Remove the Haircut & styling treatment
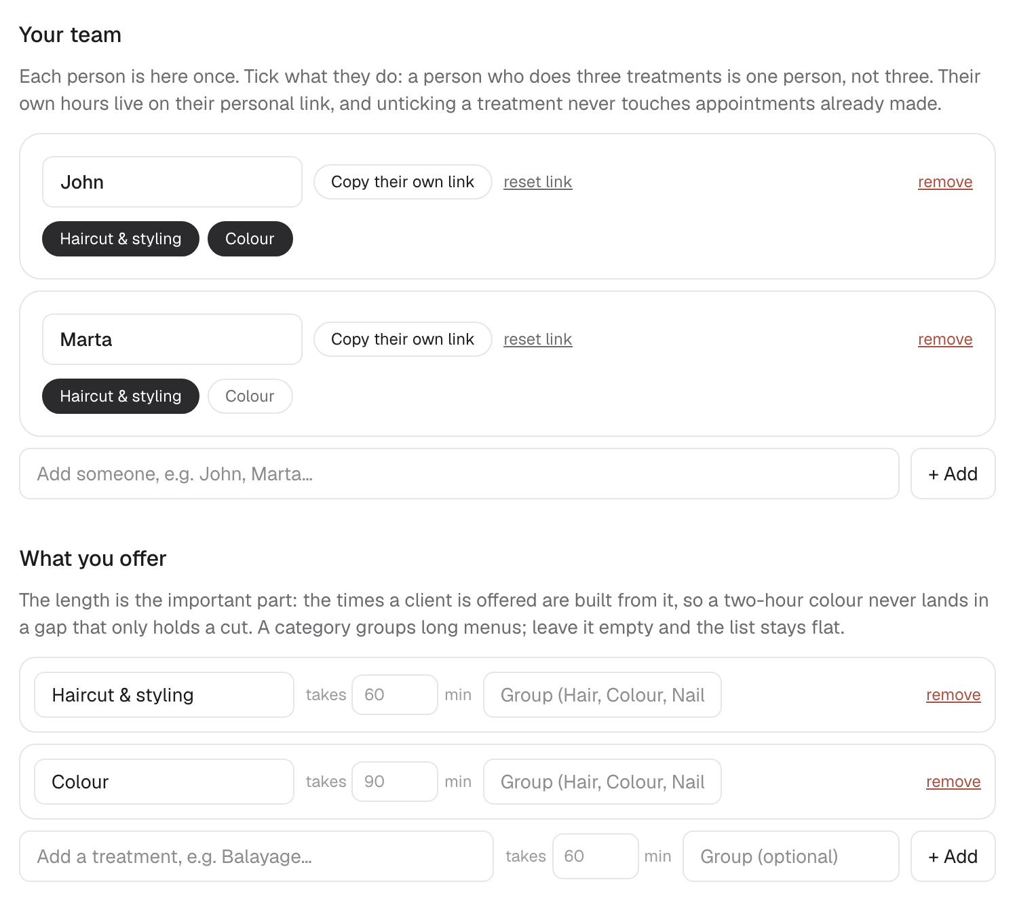 953,695
